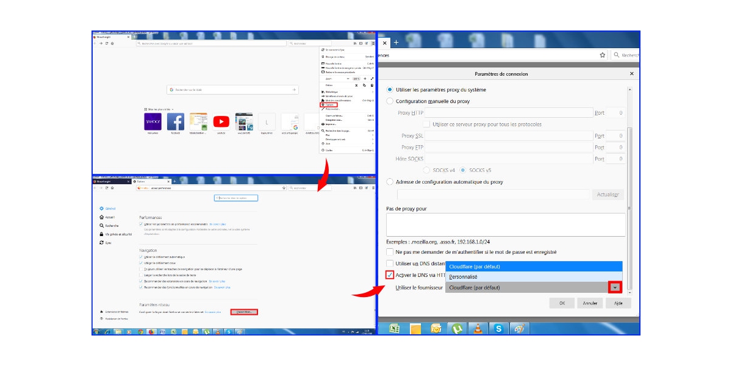Open the YouTube top site tile
Viewport: 732px width, 366px height.
point(221,121)
